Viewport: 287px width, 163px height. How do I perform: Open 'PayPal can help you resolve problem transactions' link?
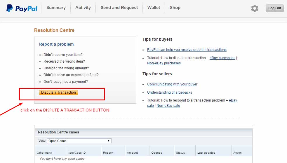(187, 50)
